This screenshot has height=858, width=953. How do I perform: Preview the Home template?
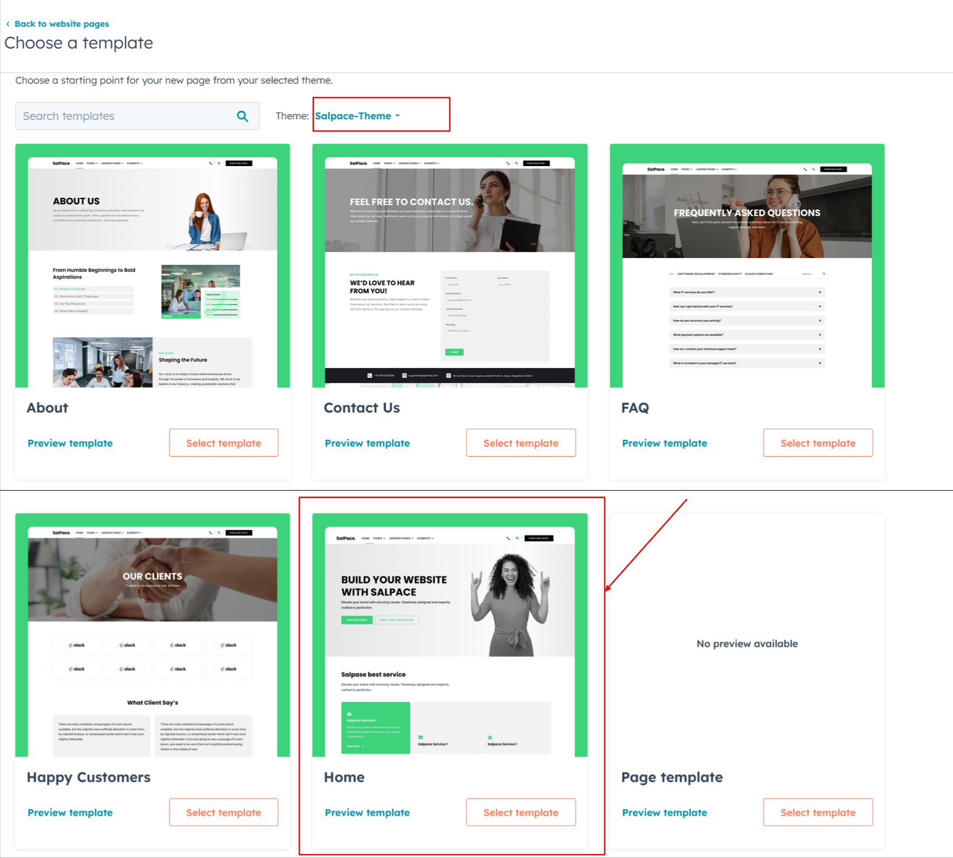pos(367,813)
